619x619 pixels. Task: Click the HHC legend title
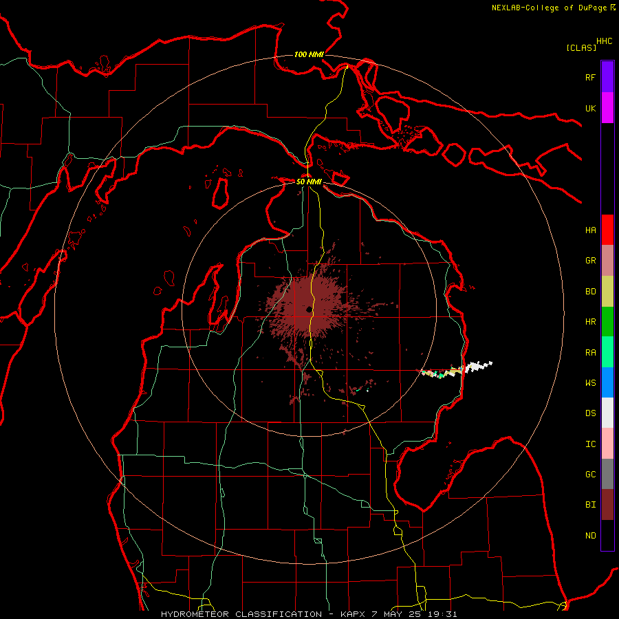click(x=604, y=41)
